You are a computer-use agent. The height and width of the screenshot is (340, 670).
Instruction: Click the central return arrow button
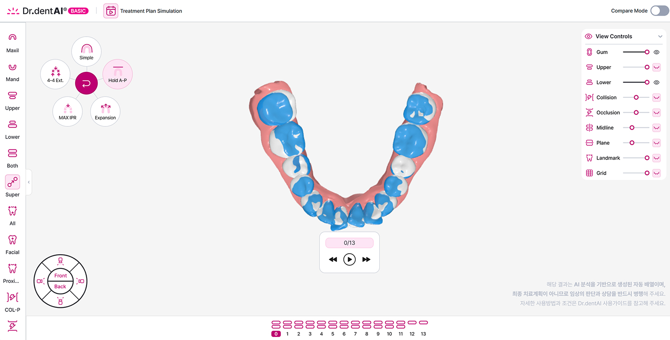[86, 83]
